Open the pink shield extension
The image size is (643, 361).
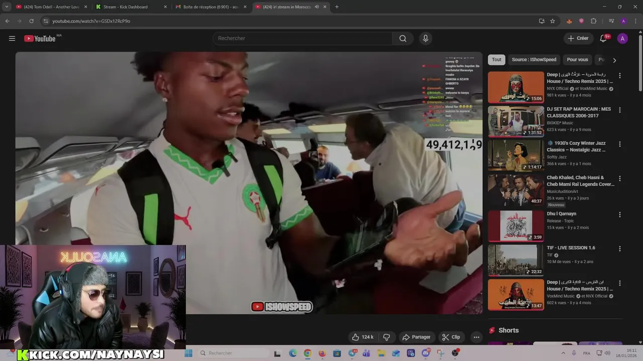[x=581, y=21]
